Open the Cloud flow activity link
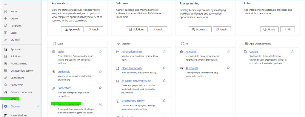Image resolution: width=305 pixels, height=117 pixels. click(x=132, y=68)
